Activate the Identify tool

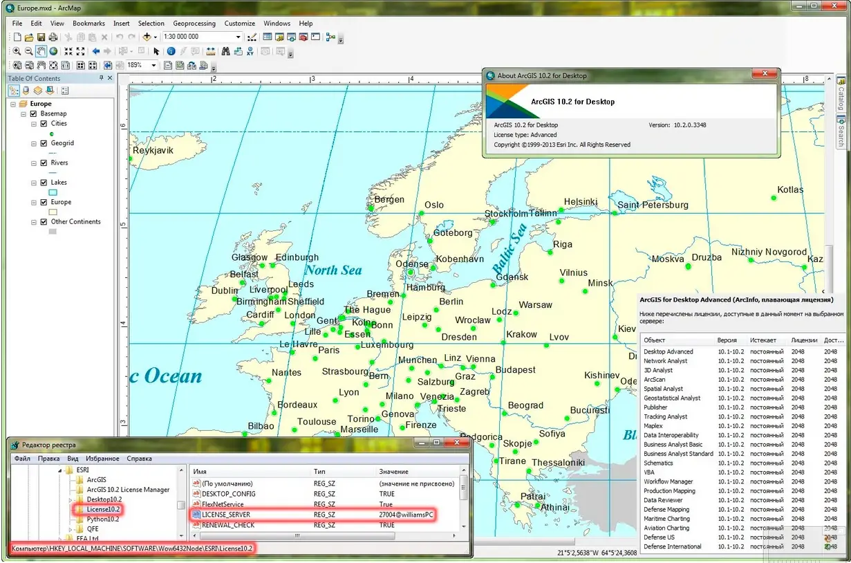(171, 51)
